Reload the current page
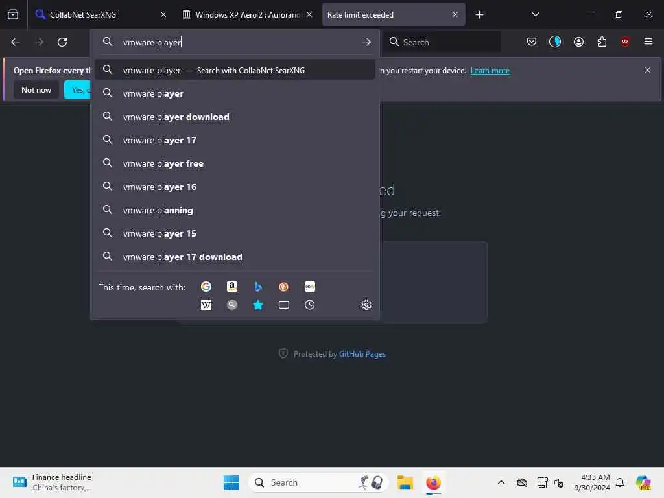The image size is (664, 498). coord(62,42)
